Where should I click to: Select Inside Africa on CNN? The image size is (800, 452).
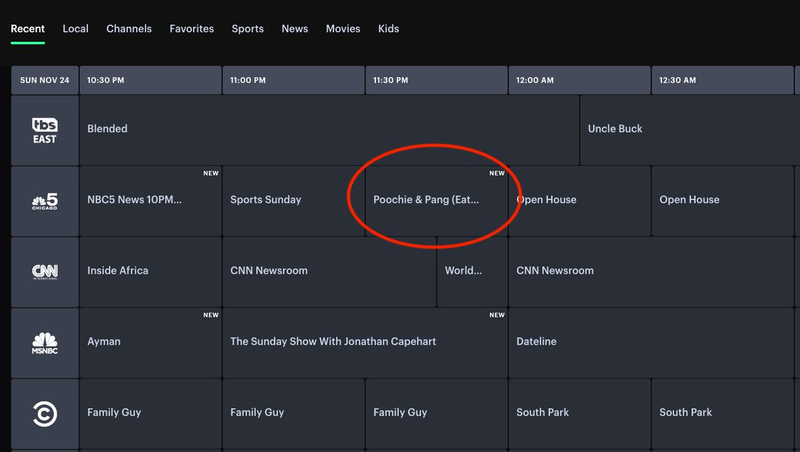click(150, 272)
